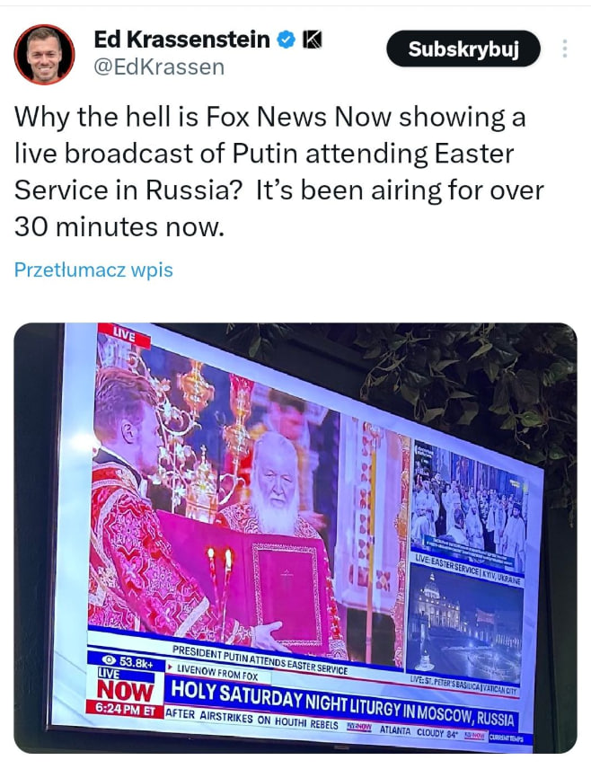Open the three-dot more options menu

(565, 49)
